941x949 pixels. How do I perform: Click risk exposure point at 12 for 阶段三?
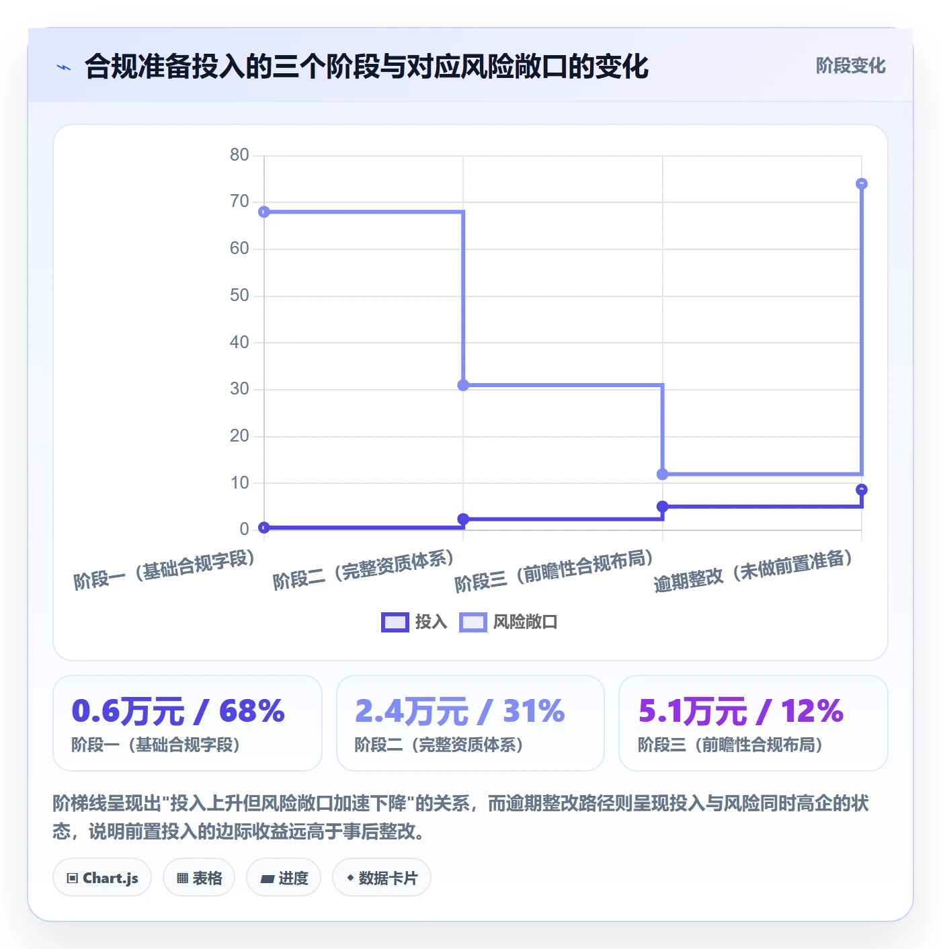(x=662, y=474)
